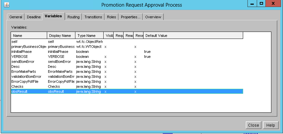Click the Type Name column header
Viewport: 283px width, 134px height.
(x=89, y=36)
